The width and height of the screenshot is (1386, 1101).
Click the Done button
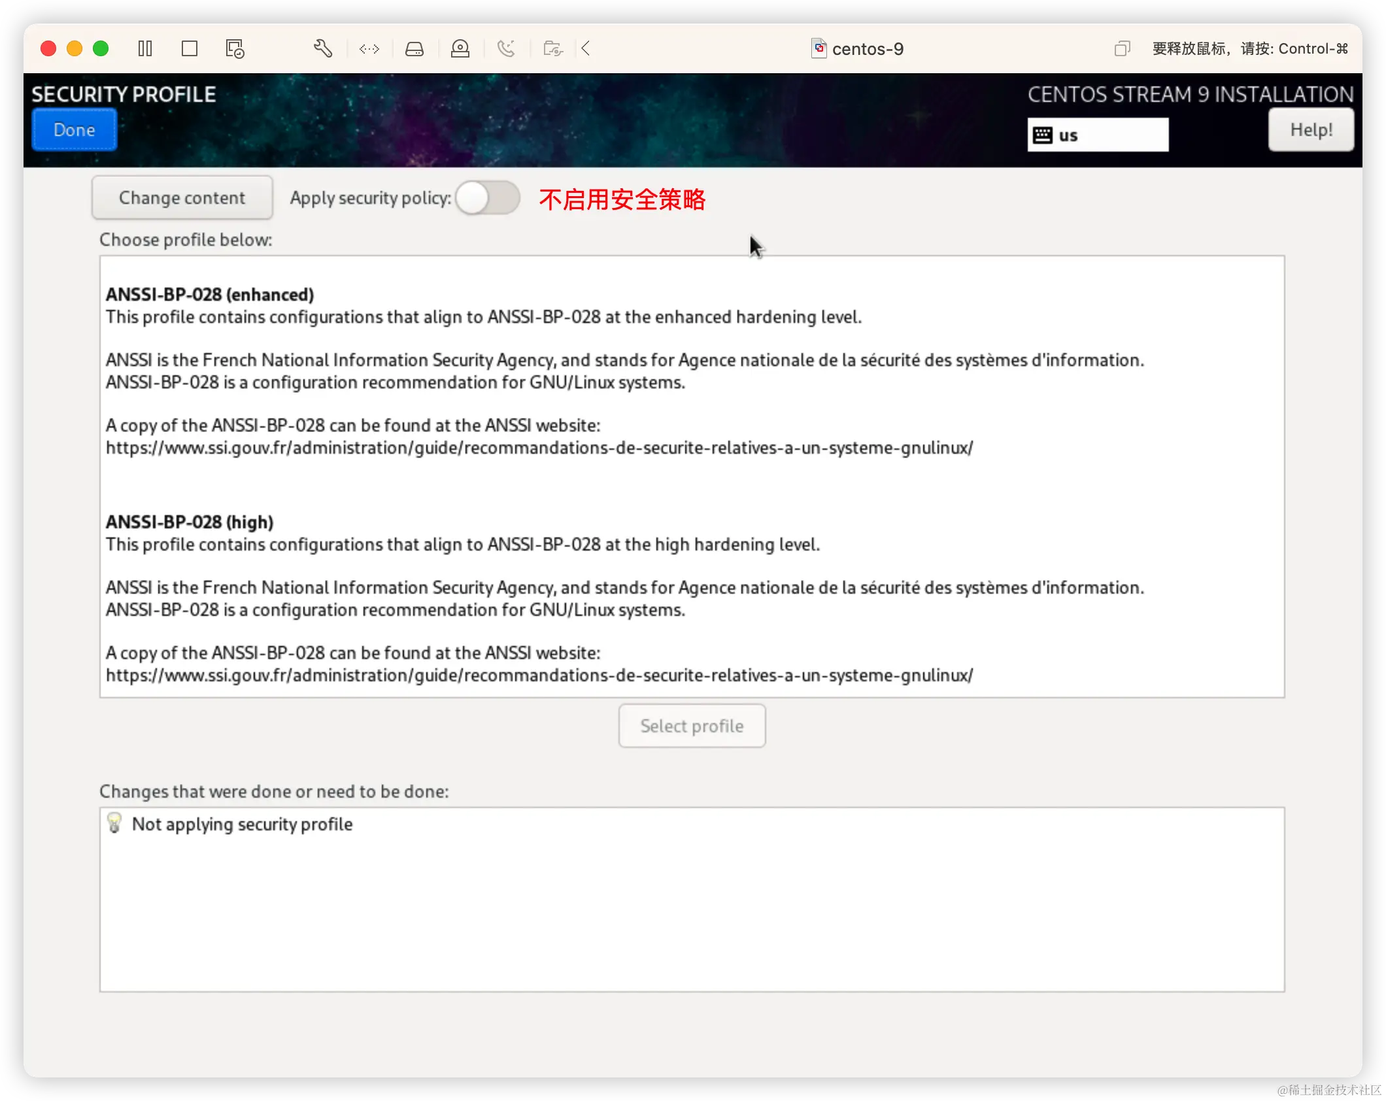(x=74, y=129)
